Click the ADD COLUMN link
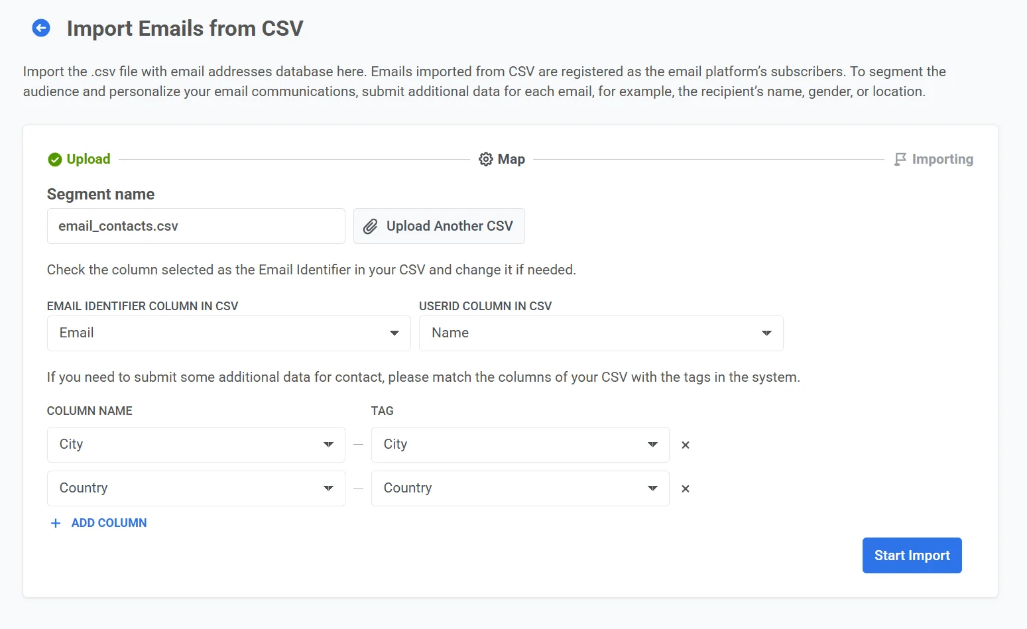This screenshot has height=629, width=1027. (x=109, y=523)
